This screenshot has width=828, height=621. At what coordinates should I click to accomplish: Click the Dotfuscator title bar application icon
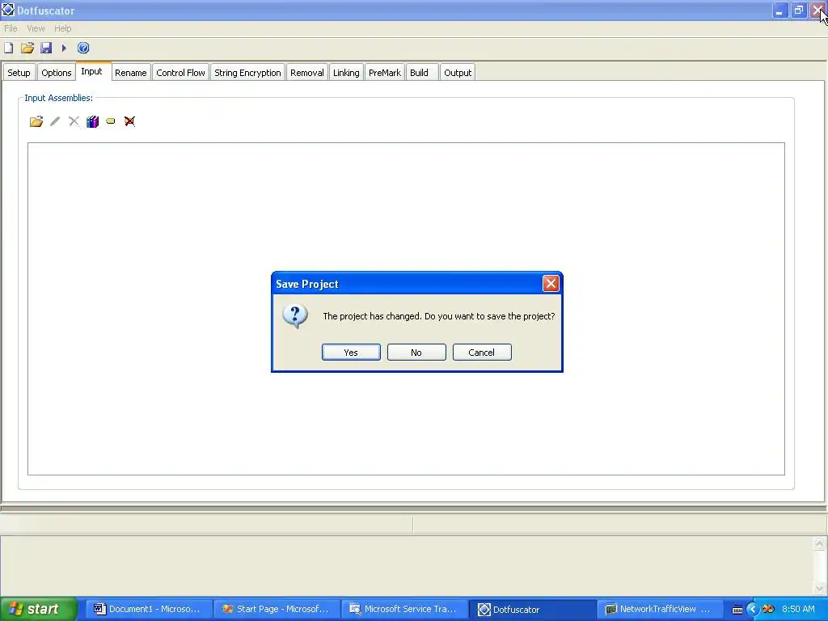tap(8, 10)
